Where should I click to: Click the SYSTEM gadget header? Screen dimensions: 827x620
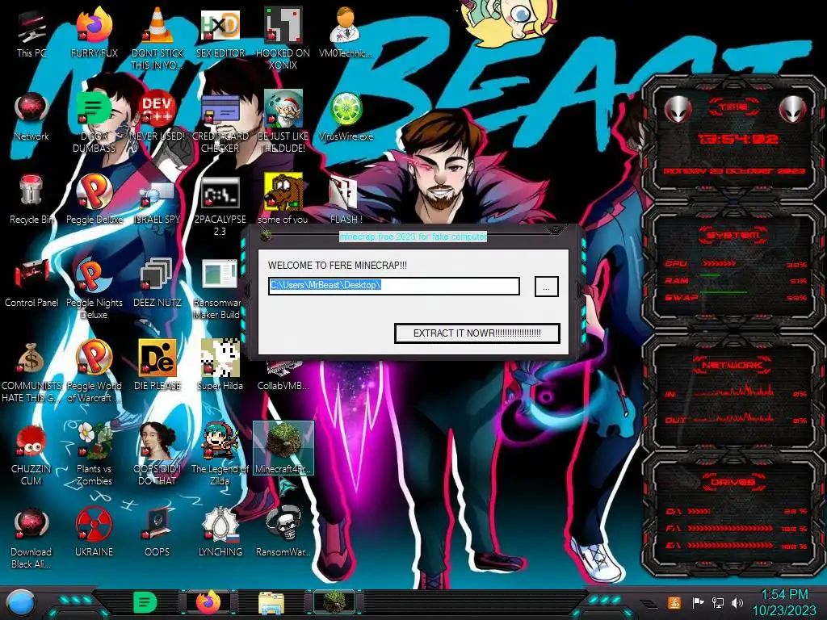click(x=733, y=235)
